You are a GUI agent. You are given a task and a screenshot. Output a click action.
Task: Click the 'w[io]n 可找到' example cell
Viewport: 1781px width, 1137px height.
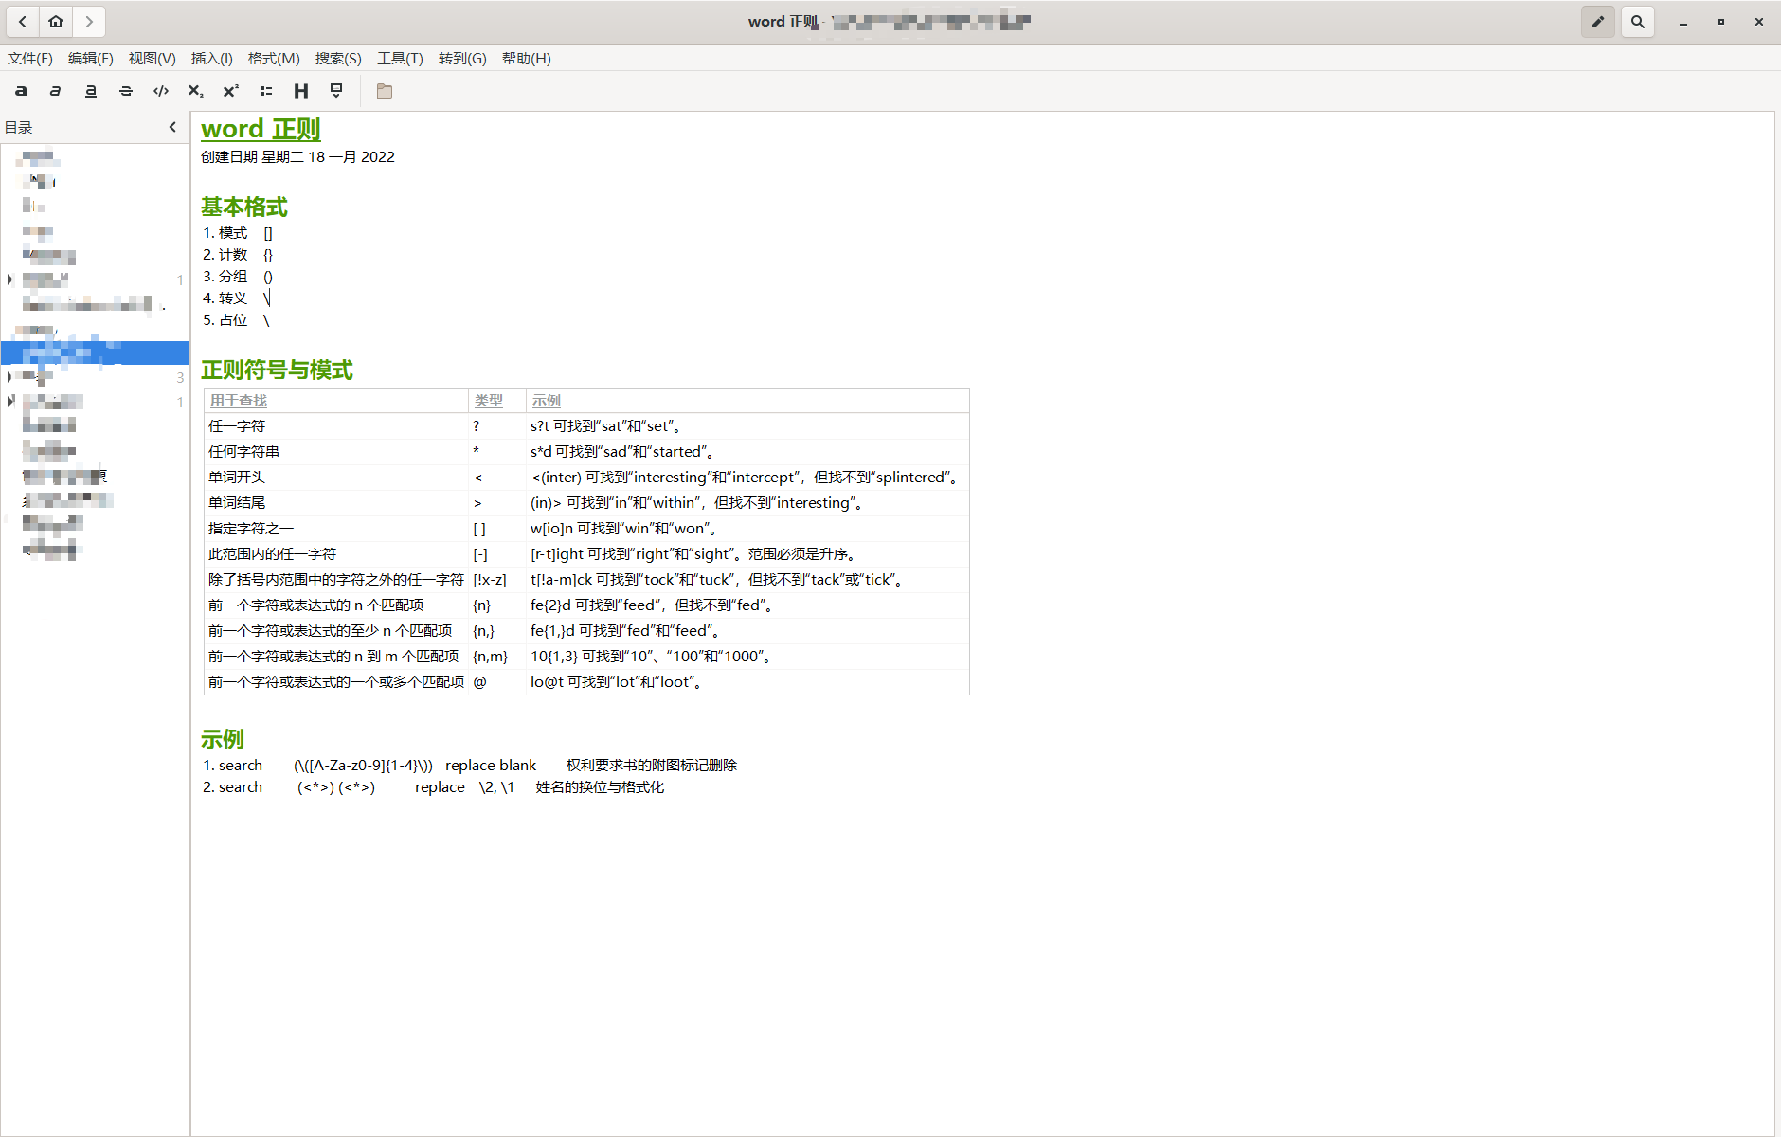[x=747, y=529]
